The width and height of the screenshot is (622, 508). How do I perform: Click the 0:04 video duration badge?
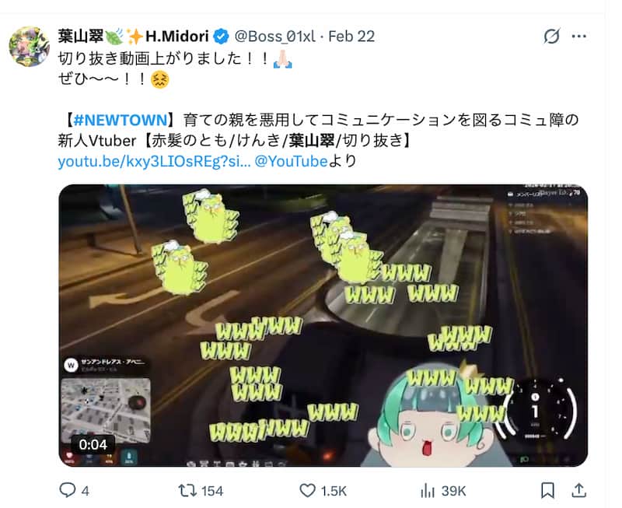point(93,444)
